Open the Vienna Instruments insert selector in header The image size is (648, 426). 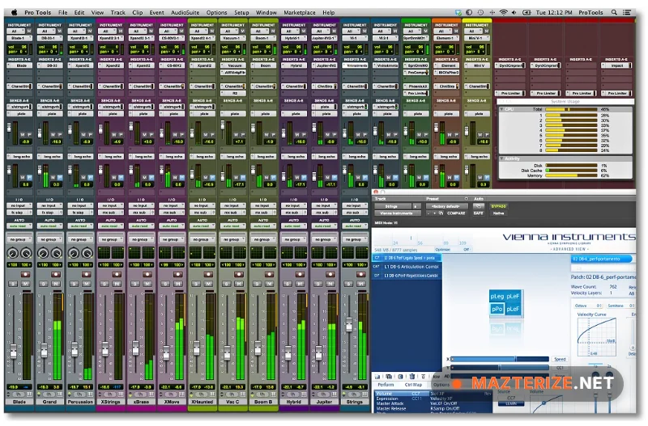[398, 213]
